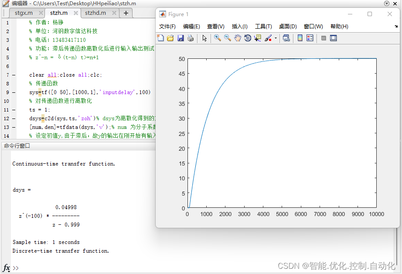Close the stzhd.m tab
The image size is (402, 274).
point(114,13)
